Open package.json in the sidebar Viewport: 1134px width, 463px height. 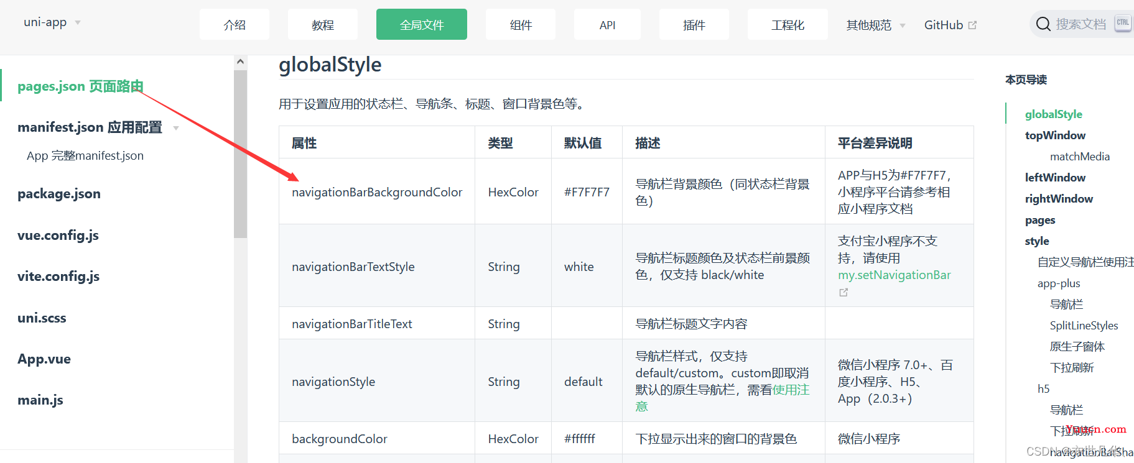tap(59, 193)
